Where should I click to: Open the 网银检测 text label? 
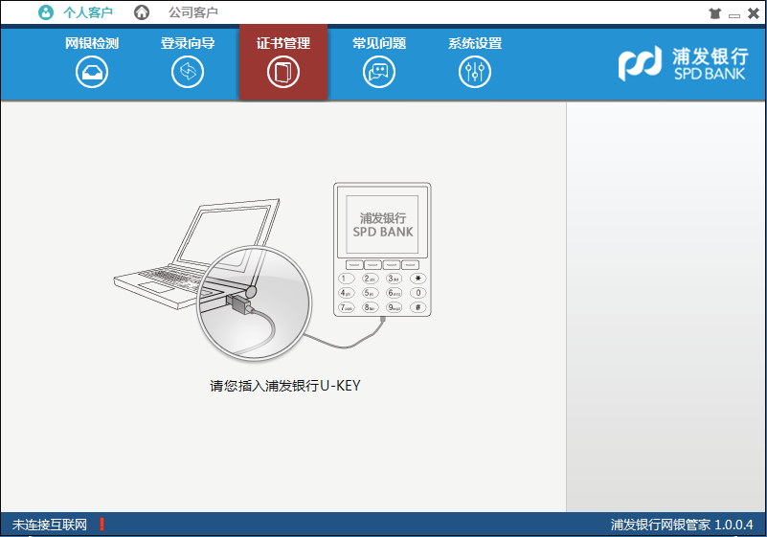(x=92, y=43)
